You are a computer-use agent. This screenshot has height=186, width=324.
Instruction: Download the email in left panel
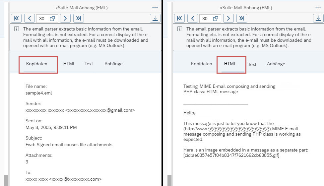(155, 18)
